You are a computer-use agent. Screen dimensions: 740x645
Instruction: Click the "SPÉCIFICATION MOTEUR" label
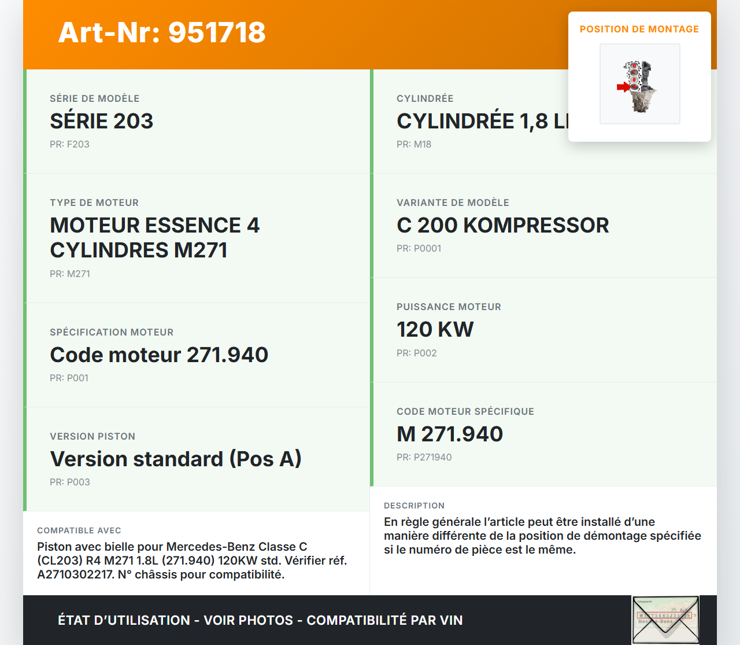112,332
